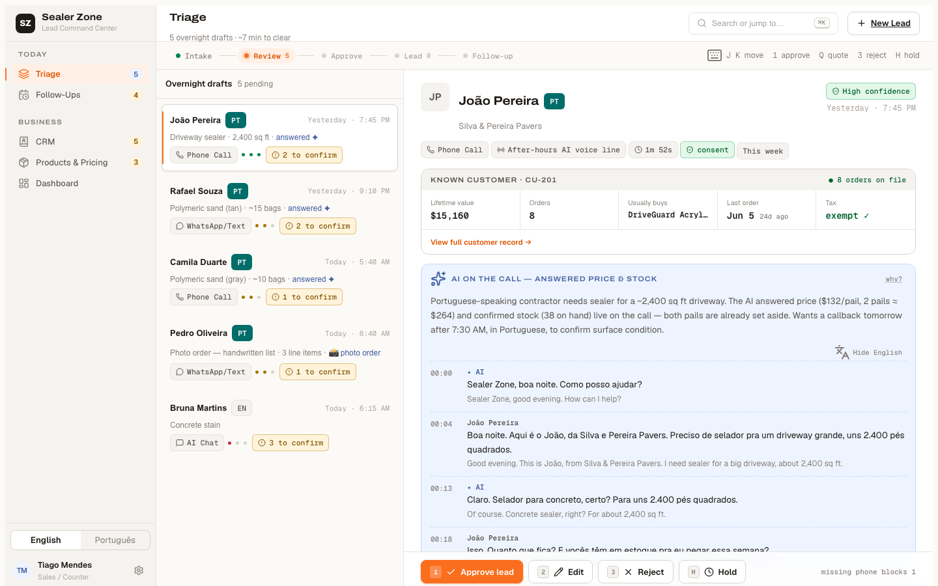
Task: Click the Approve lead button
Action: pyautogui.click(x=472, y=572)
